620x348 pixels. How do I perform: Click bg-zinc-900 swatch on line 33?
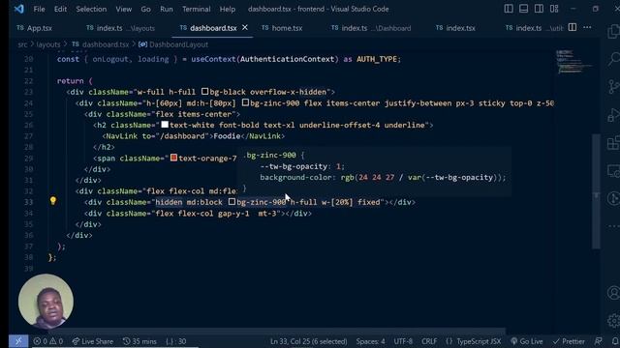click(232, 202)
